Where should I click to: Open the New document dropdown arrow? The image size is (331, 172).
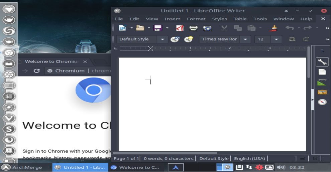(x=131, y=28)
